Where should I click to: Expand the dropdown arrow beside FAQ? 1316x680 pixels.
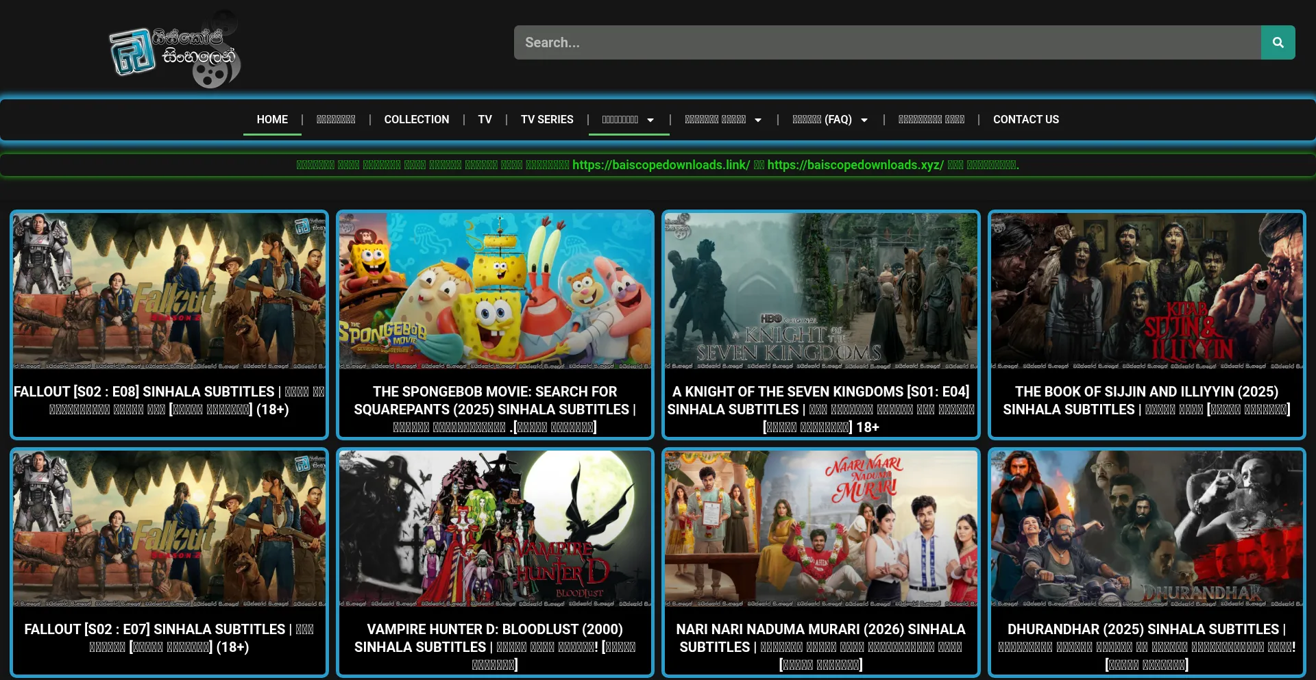864,120
